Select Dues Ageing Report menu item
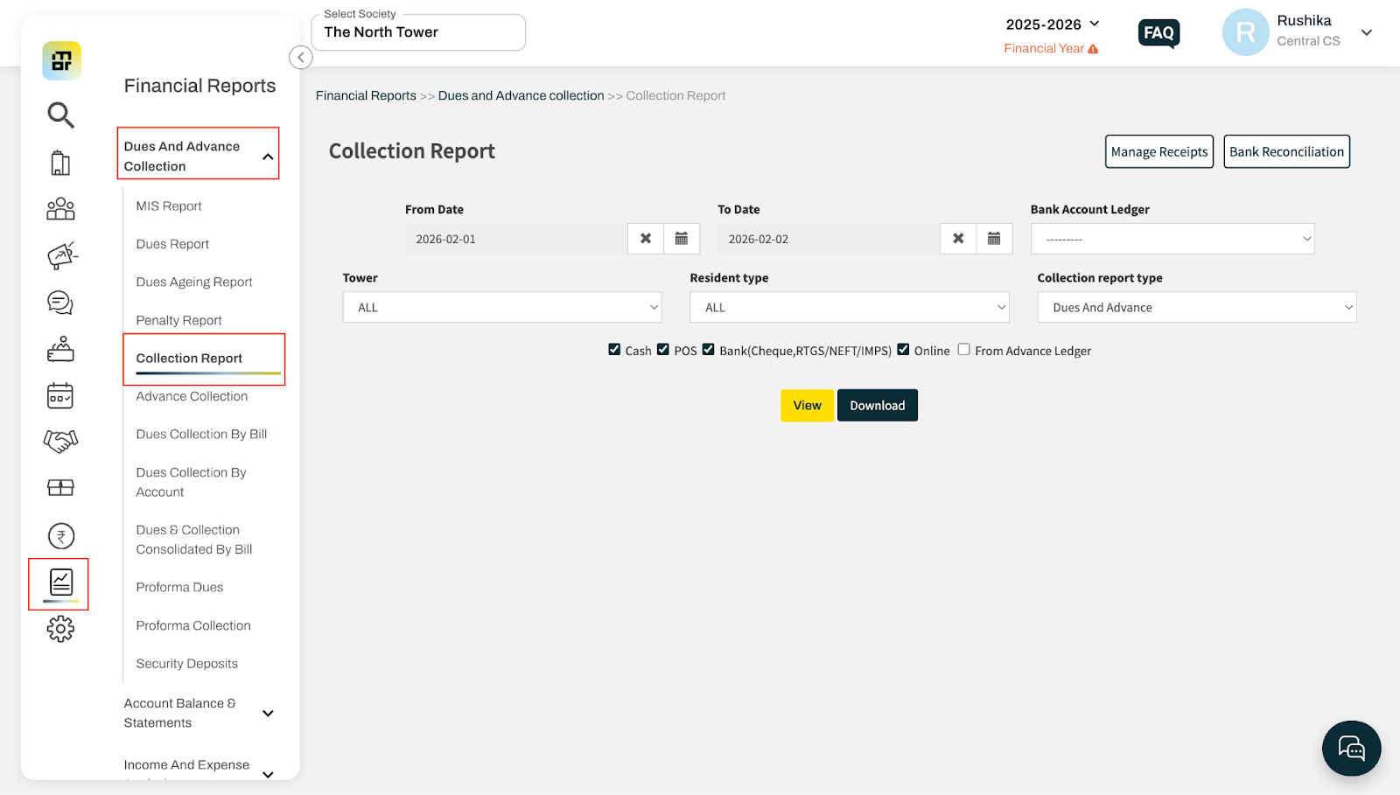Viewport: 1400px width, 795px height. [x=194, y=282]
